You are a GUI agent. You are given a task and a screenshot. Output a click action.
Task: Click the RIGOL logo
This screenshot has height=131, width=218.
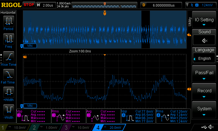pos(11,5)
